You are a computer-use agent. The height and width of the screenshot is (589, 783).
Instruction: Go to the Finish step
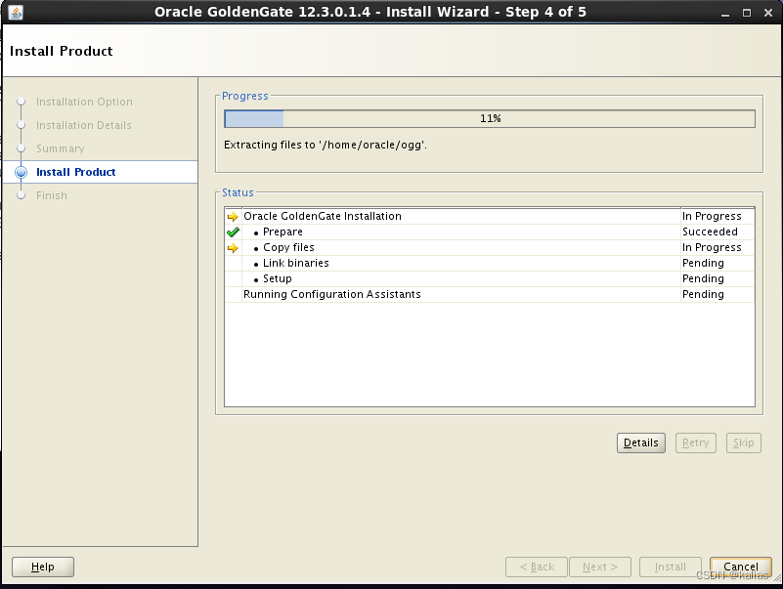(52, 195)
